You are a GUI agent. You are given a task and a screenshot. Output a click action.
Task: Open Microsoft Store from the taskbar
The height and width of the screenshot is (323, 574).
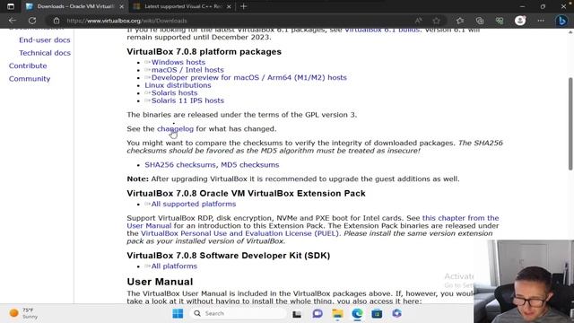click(x=377, y=313)
